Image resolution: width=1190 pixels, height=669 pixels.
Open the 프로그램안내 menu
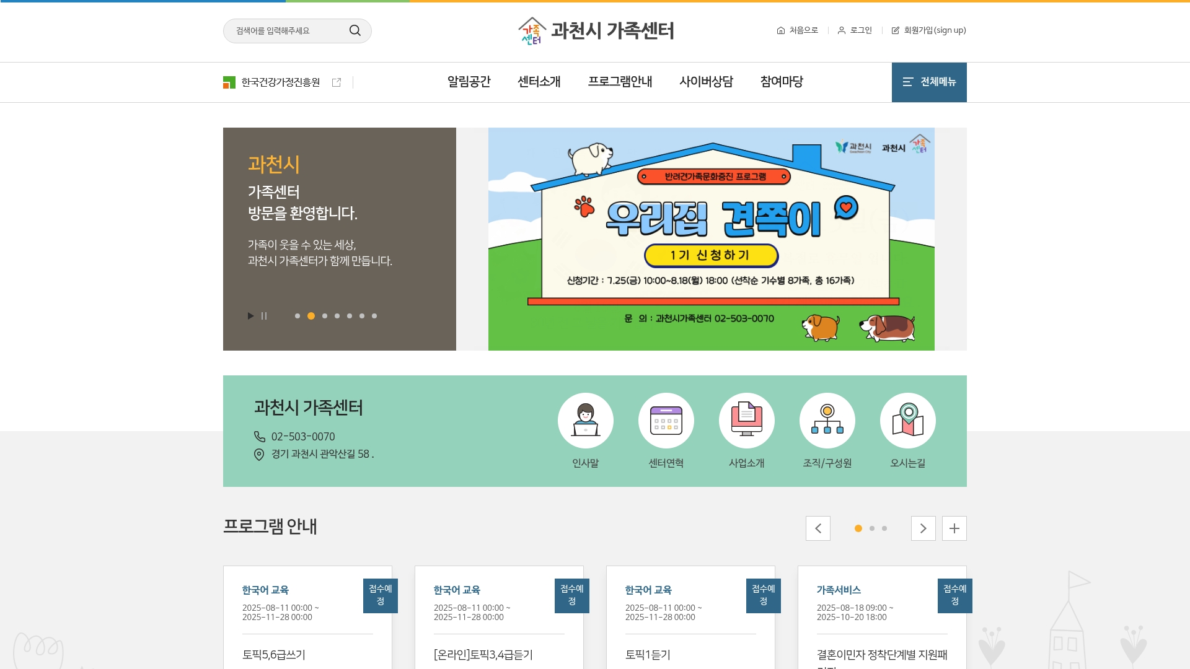pyautogui.click(x=620, y=82)
